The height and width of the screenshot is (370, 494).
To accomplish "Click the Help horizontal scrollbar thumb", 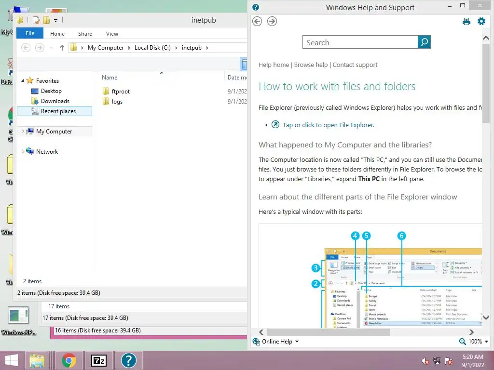I will tap(328, 332).
